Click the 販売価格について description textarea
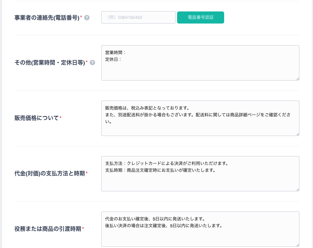The width and height of the screenshot is (313, 248). [x=200, y=118]
